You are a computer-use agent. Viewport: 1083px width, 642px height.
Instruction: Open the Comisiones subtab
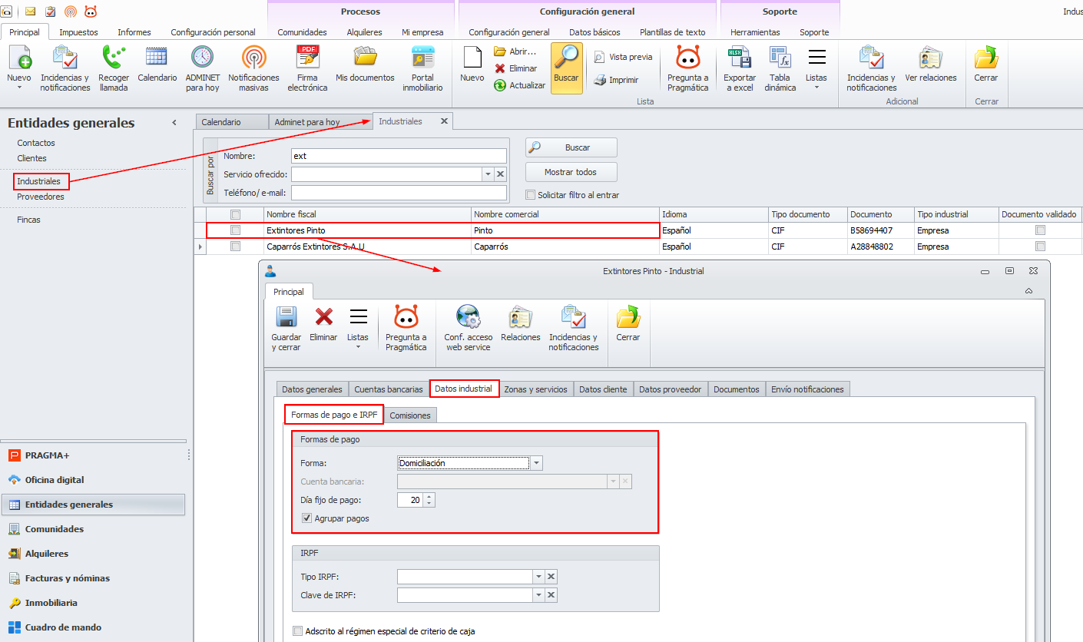[x=411, y=415]
